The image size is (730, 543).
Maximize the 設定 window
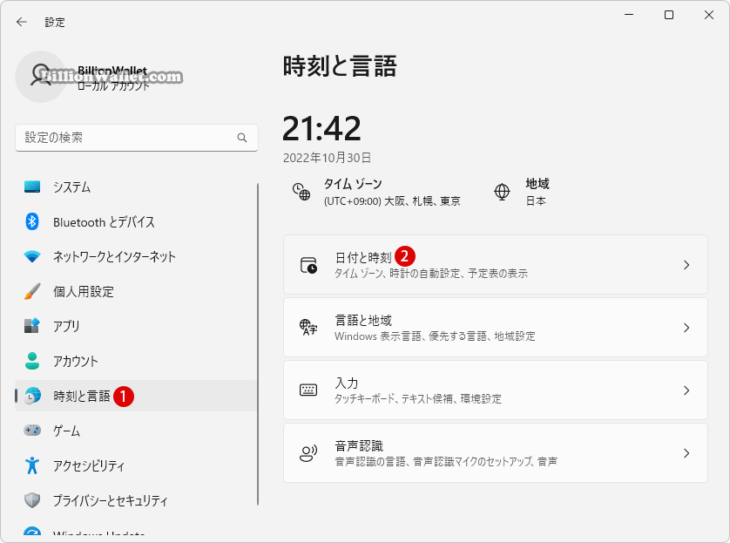669,15
